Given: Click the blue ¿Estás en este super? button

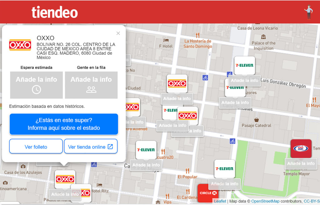Looking at the screenshot, I should click(x=64, y=124).
